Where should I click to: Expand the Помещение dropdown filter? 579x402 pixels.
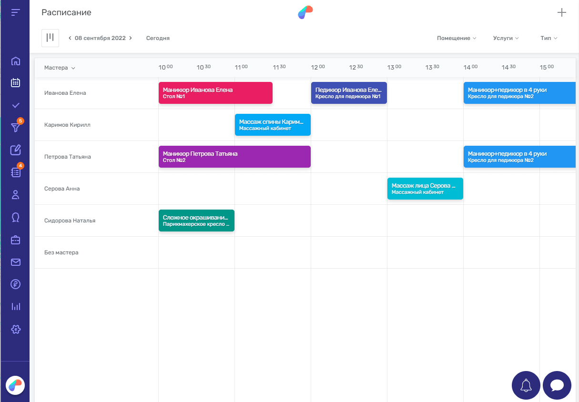(456, 38)
